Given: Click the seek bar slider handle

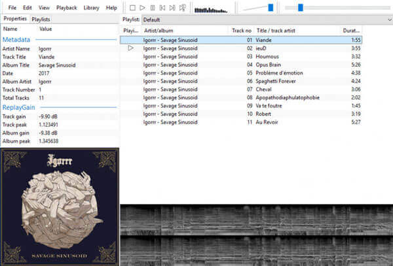Looking at the screenshot, I should tap(301, 7).
